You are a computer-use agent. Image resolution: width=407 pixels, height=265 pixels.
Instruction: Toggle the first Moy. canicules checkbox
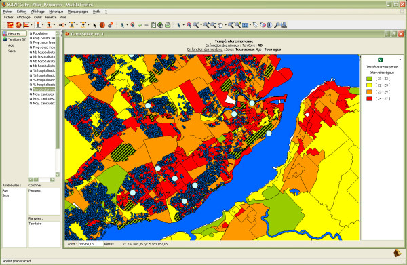coord(31,94)
